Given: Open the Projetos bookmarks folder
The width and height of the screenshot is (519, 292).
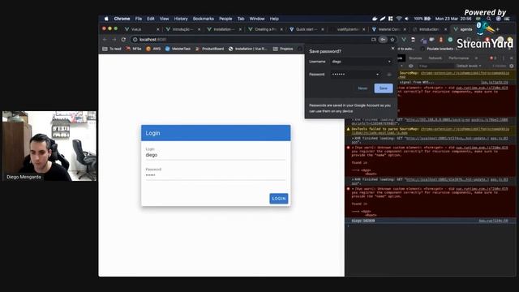Looking at the screenshot, I should pos(283,49).
